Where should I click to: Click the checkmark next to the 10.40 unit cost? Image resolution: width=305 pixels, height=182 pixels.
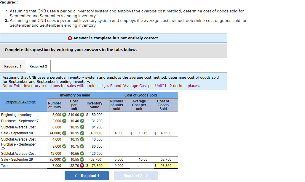point(82,121)
